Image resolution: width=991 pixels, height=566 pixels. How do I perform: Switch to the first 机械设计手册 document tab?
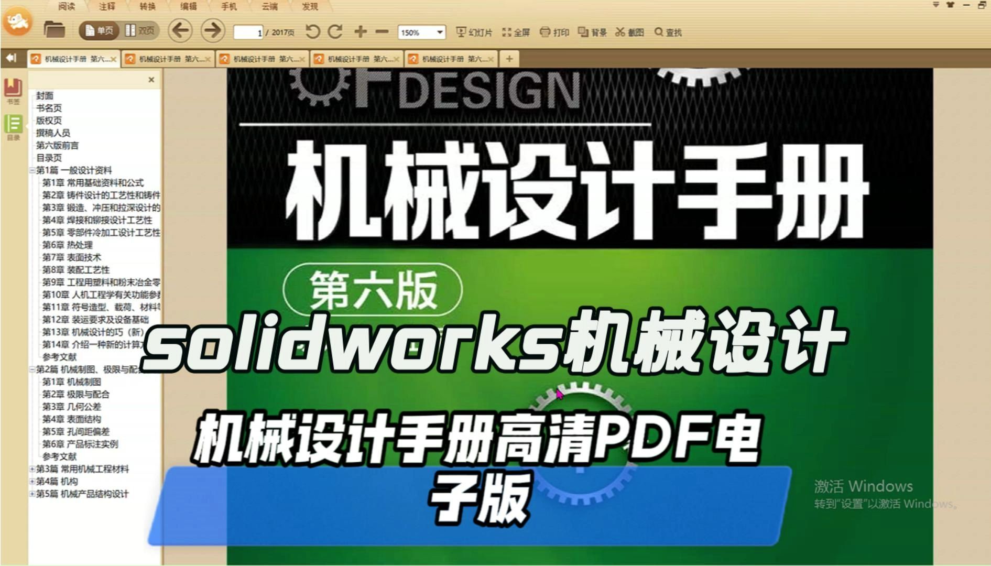click(x=73, y=59)
